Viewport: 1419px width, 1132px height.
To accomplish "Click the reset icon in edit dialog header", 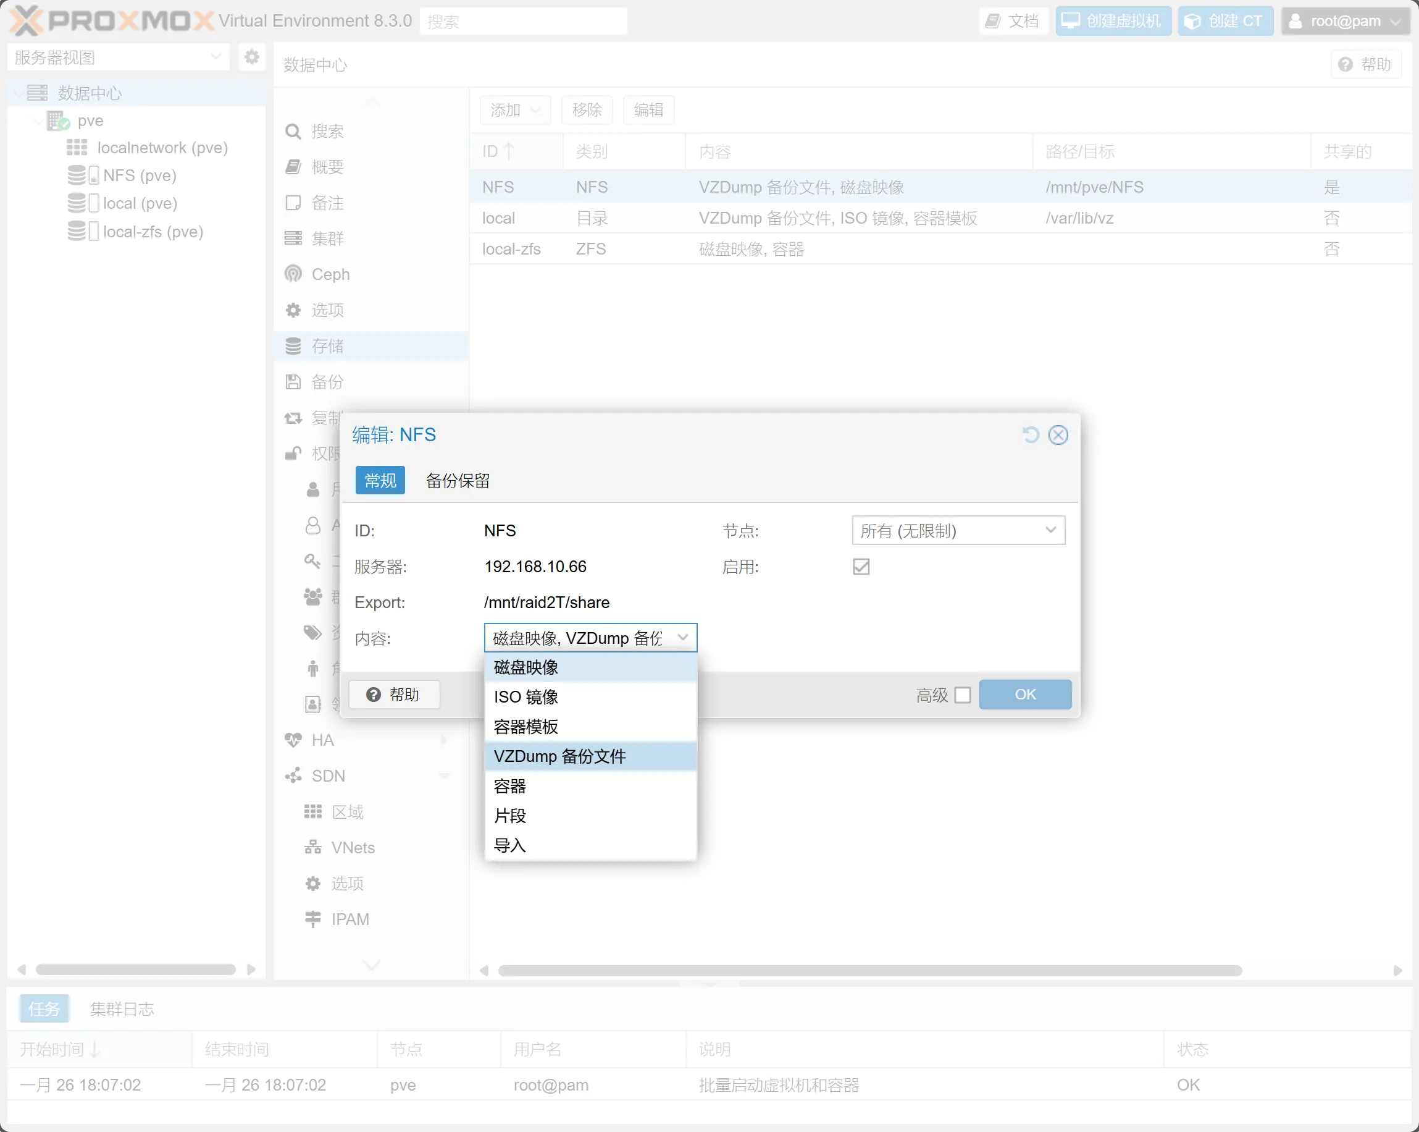I will (x=1030, y=434).
